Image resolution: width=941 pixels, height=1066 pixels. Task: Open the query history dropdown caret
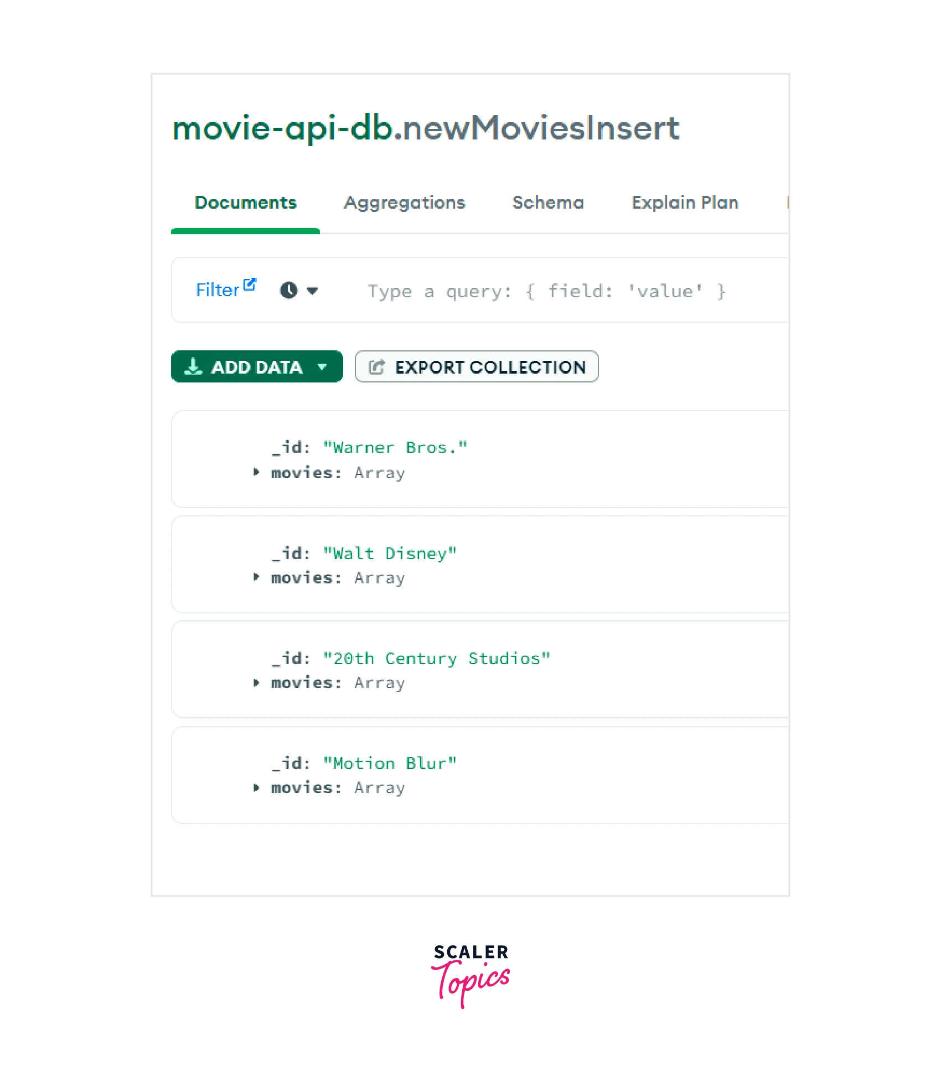pos(312,291)
